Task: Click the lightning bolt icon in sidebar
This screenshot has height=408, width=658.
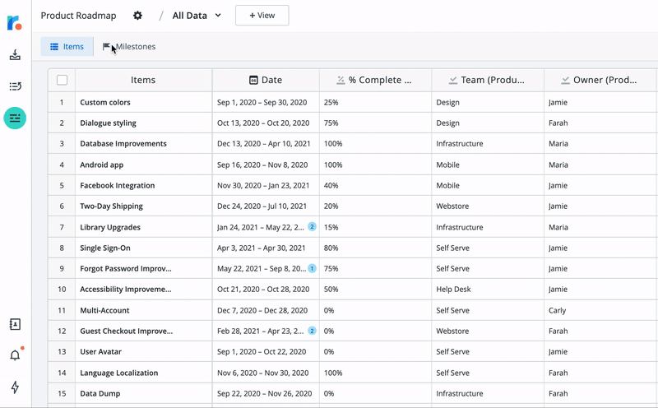Action: click(x=15, y=387)
